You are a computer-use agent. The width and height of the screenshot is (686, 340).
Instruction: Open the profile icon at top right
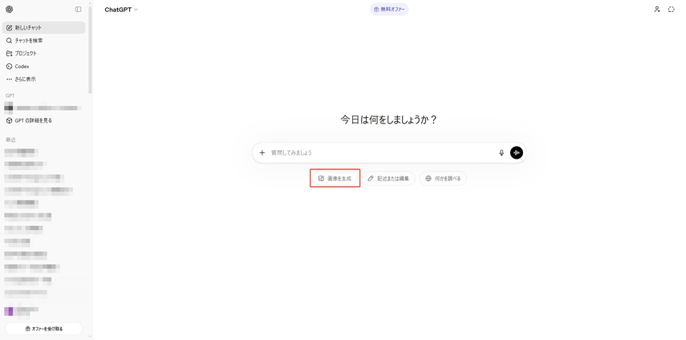(656, 9)
